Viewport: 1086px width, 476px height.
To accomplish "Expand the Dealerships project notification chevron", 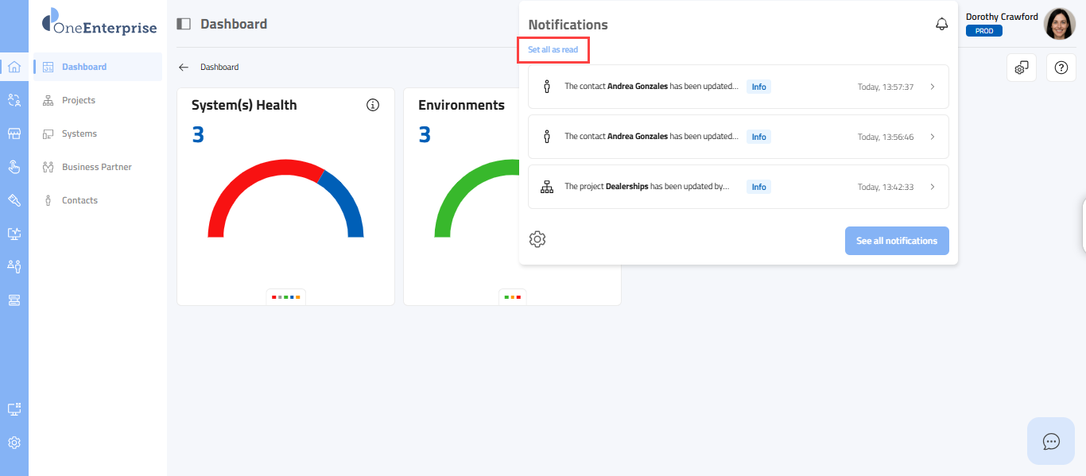I will point(933,187).
